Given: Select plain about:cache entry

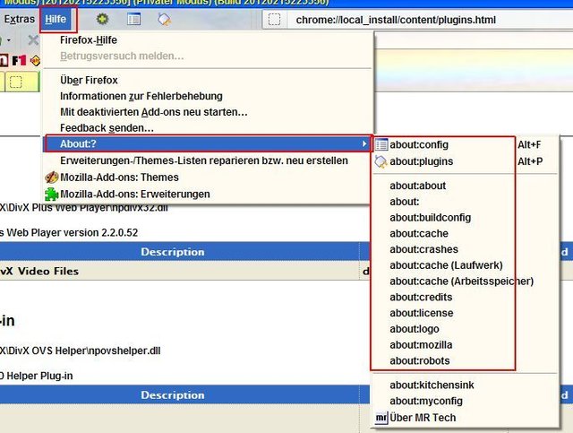Looking at the screenshot, I should pos(465,233).
